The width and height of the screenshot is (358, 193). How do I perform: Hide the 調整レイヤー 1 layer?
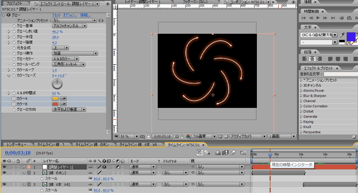4,167
